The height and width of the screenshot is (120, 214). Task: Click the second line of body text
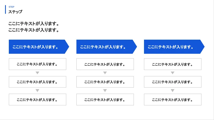(x=34, y=30)
